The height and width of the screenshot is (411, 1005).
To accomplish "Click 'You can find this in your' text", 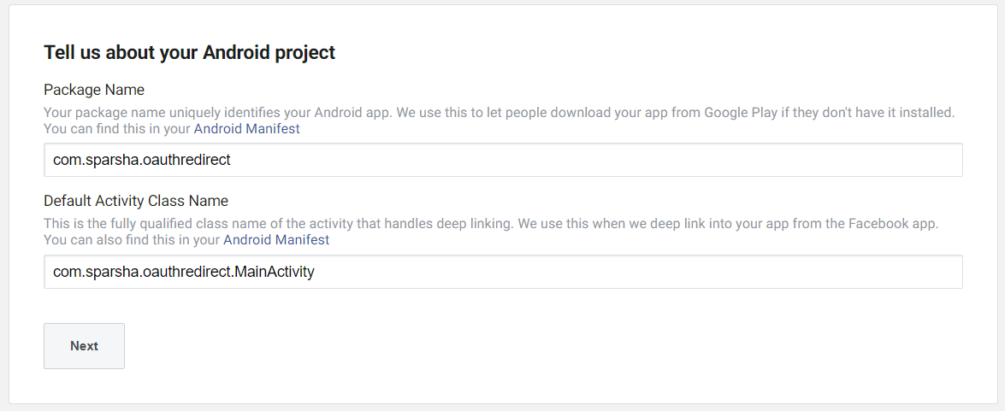I will pyautogui.click(x=117, y=129).
